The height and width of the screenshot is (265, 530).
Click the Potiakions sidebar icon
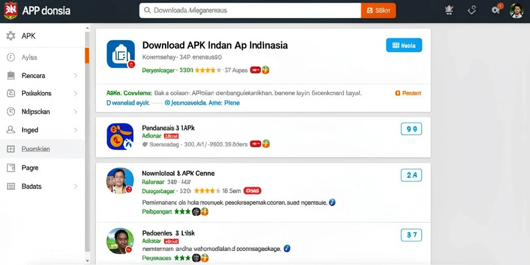pos(11,93)
